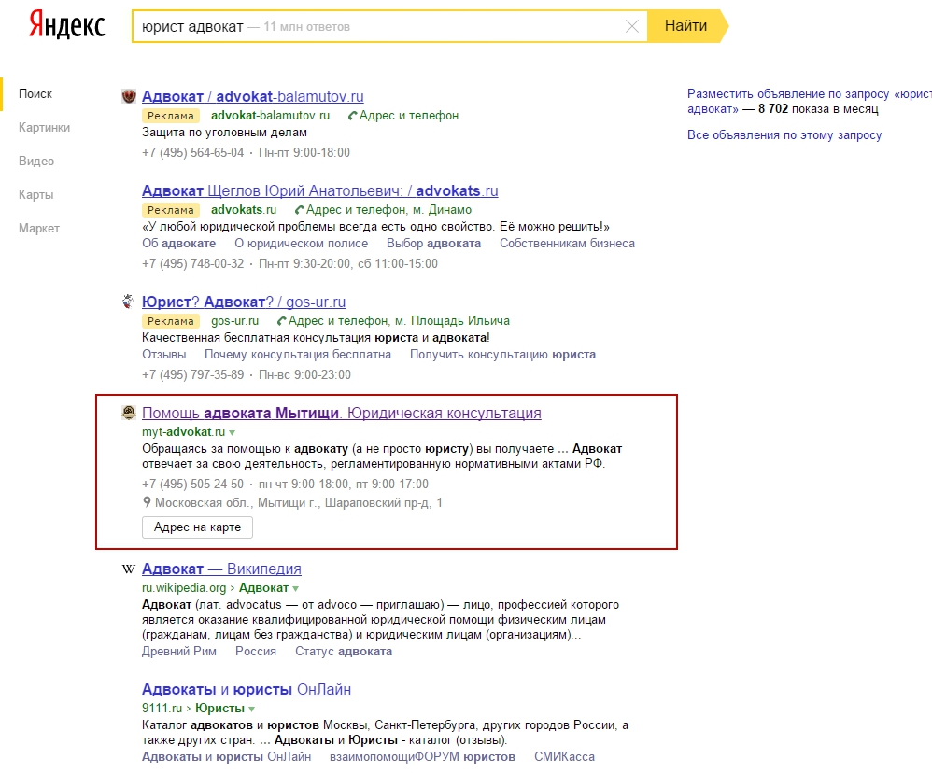Open 'Помощь адвоката Мытищи' result title
932x773 pixels.
coord(342,413)
